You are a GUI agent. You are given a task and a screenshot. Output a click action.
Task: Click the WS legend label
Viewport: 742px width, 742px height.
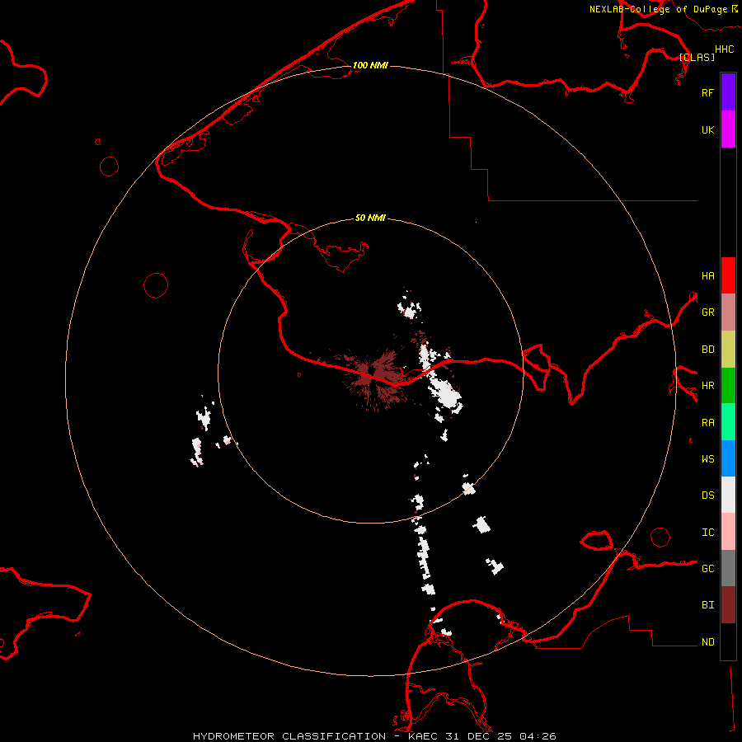[x=707, y=458]
